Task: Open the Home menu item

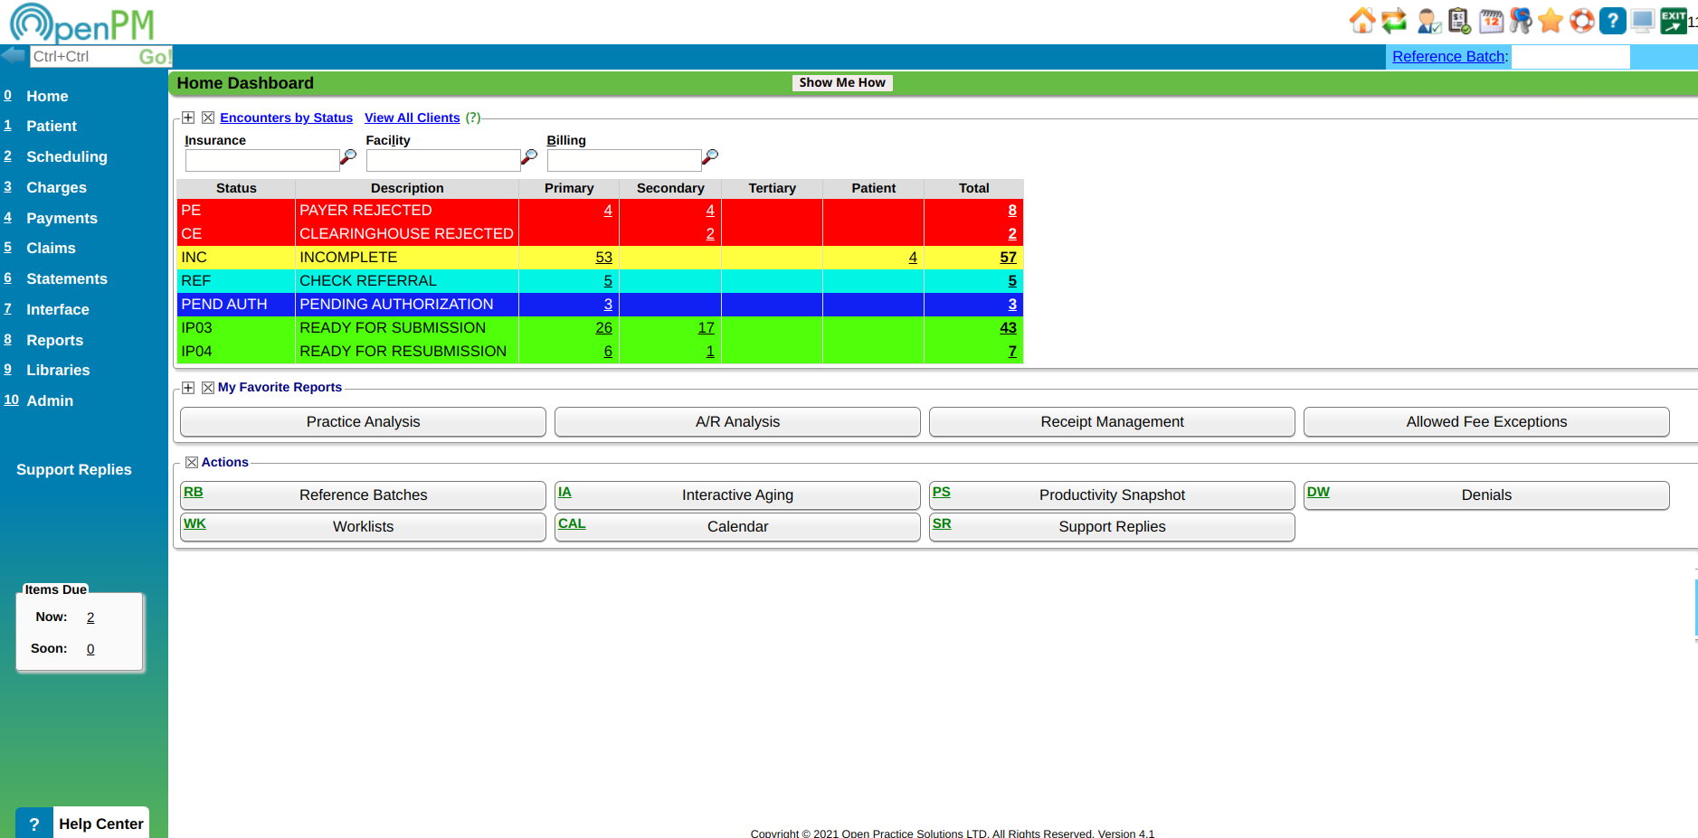Action: 47,96
